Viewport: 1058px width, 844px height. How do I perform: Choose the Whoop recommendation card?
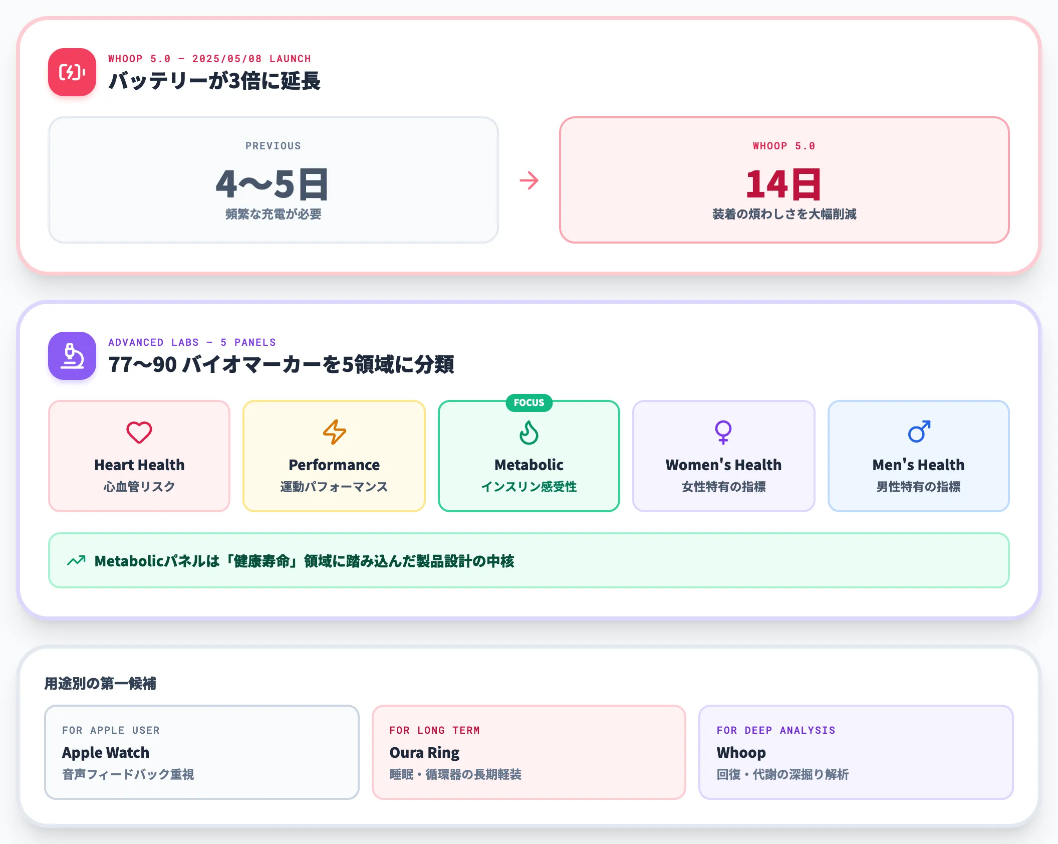coord(856,752)
